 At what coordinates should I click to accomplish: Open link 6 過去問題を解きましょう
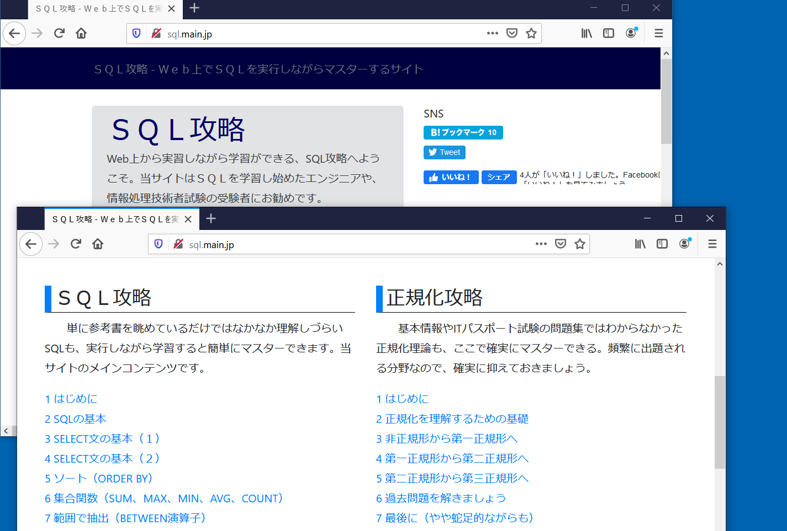pyautogui.click(x=441, y=498)
